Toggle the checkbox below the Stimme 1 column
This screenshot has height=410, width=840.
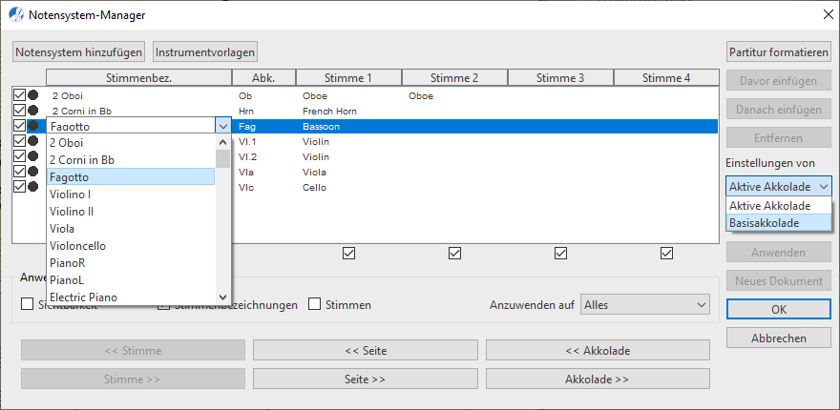348,254
